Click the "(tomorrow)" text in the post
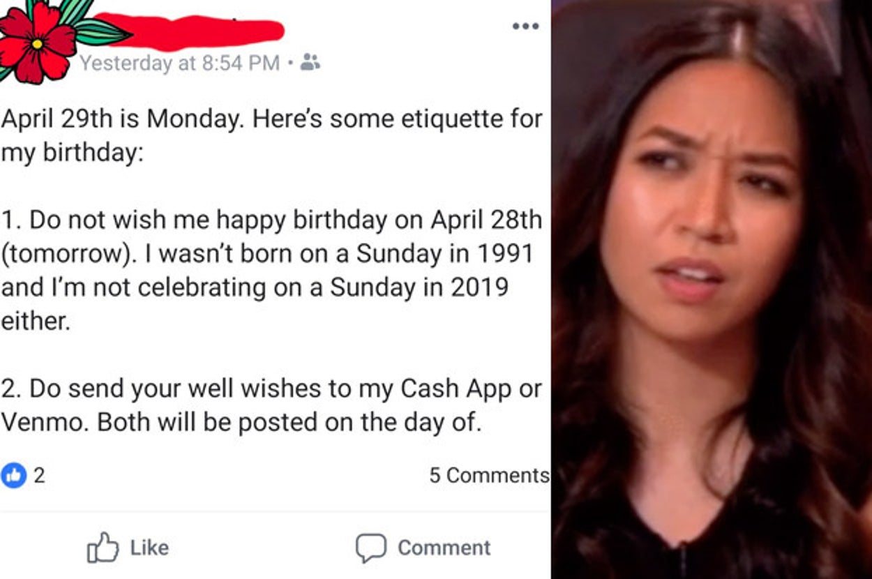 point(66,254)
